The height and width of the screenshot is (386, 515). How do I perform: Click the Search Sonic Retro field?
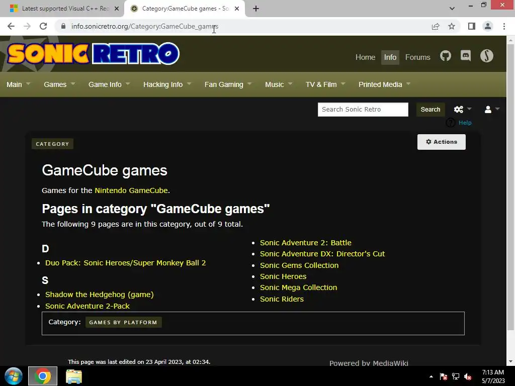[x=363, y=109]
